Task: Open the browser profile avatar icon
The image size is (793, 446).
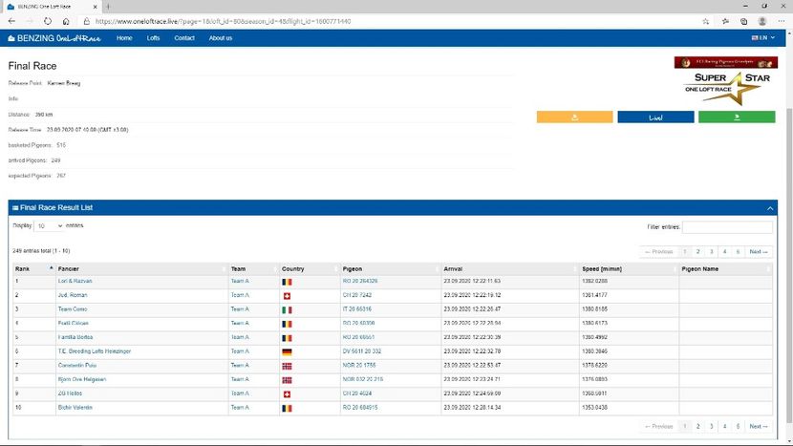Action: (x=761, y=21)
